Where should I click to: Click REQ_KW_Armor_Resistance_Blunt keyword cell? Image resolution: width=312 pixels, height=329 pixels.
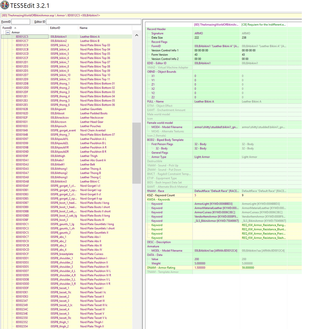pos(264,229)
